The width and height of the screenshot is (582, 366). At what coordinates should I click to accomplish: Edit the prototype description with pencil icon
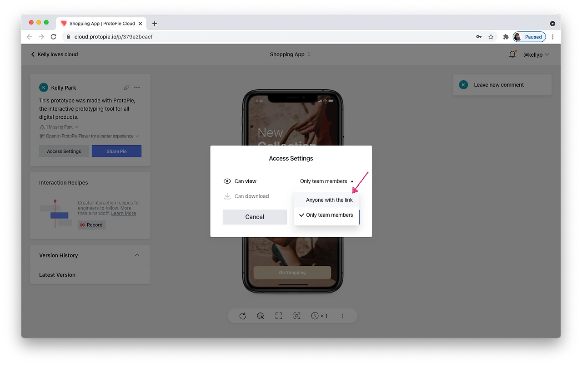click(126, 88)
